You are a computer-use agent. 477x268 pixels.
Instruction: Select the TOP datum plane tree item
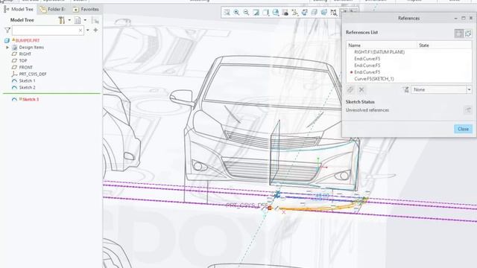pyautogui.click(x=23, y=61)
